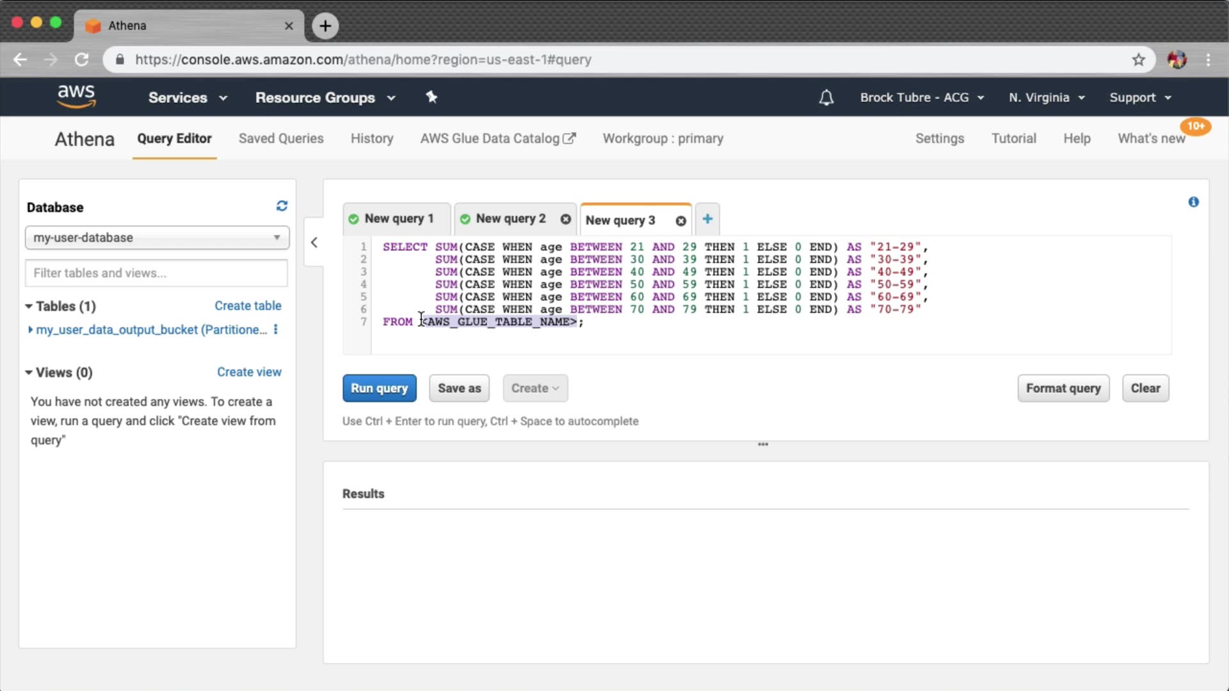Click the info icon in query editor
The height and width of the screenshot is (691, 1229).
(x=1193, y=202)
